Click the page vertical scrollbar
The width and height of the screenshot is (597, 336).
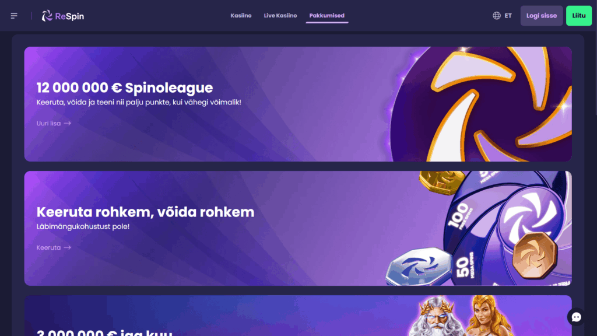coord(595,168)
